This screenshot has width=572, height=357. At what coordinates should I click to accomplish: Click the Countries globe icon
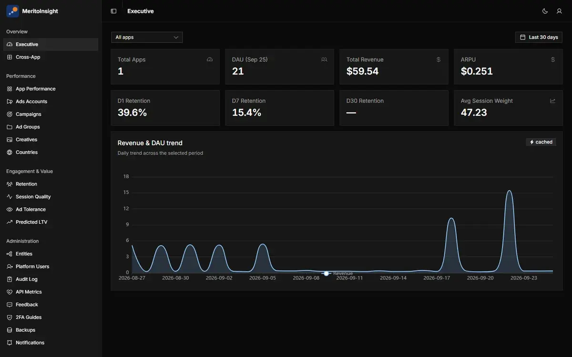pyautogui.click(x=10, y=152)
